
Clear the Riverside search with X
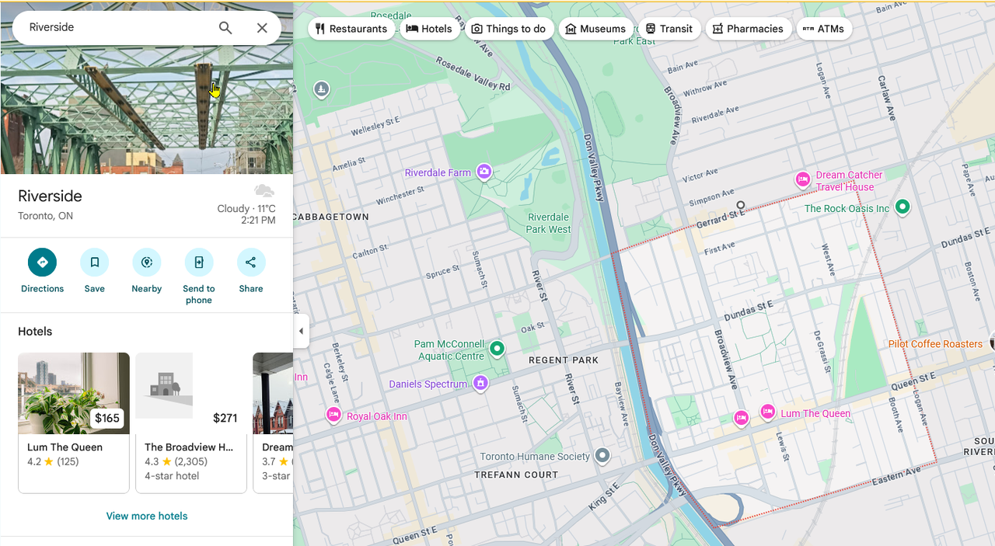262,28
